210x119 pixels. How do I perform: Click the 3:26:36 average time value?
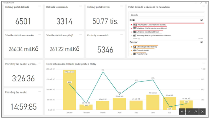tap(23, 78)
